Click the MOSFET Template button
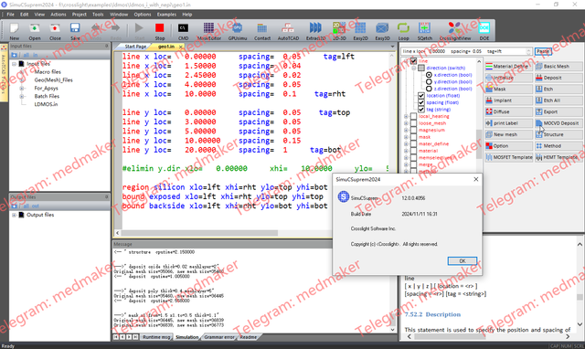 pyautogui.click(x=509, y=157)
